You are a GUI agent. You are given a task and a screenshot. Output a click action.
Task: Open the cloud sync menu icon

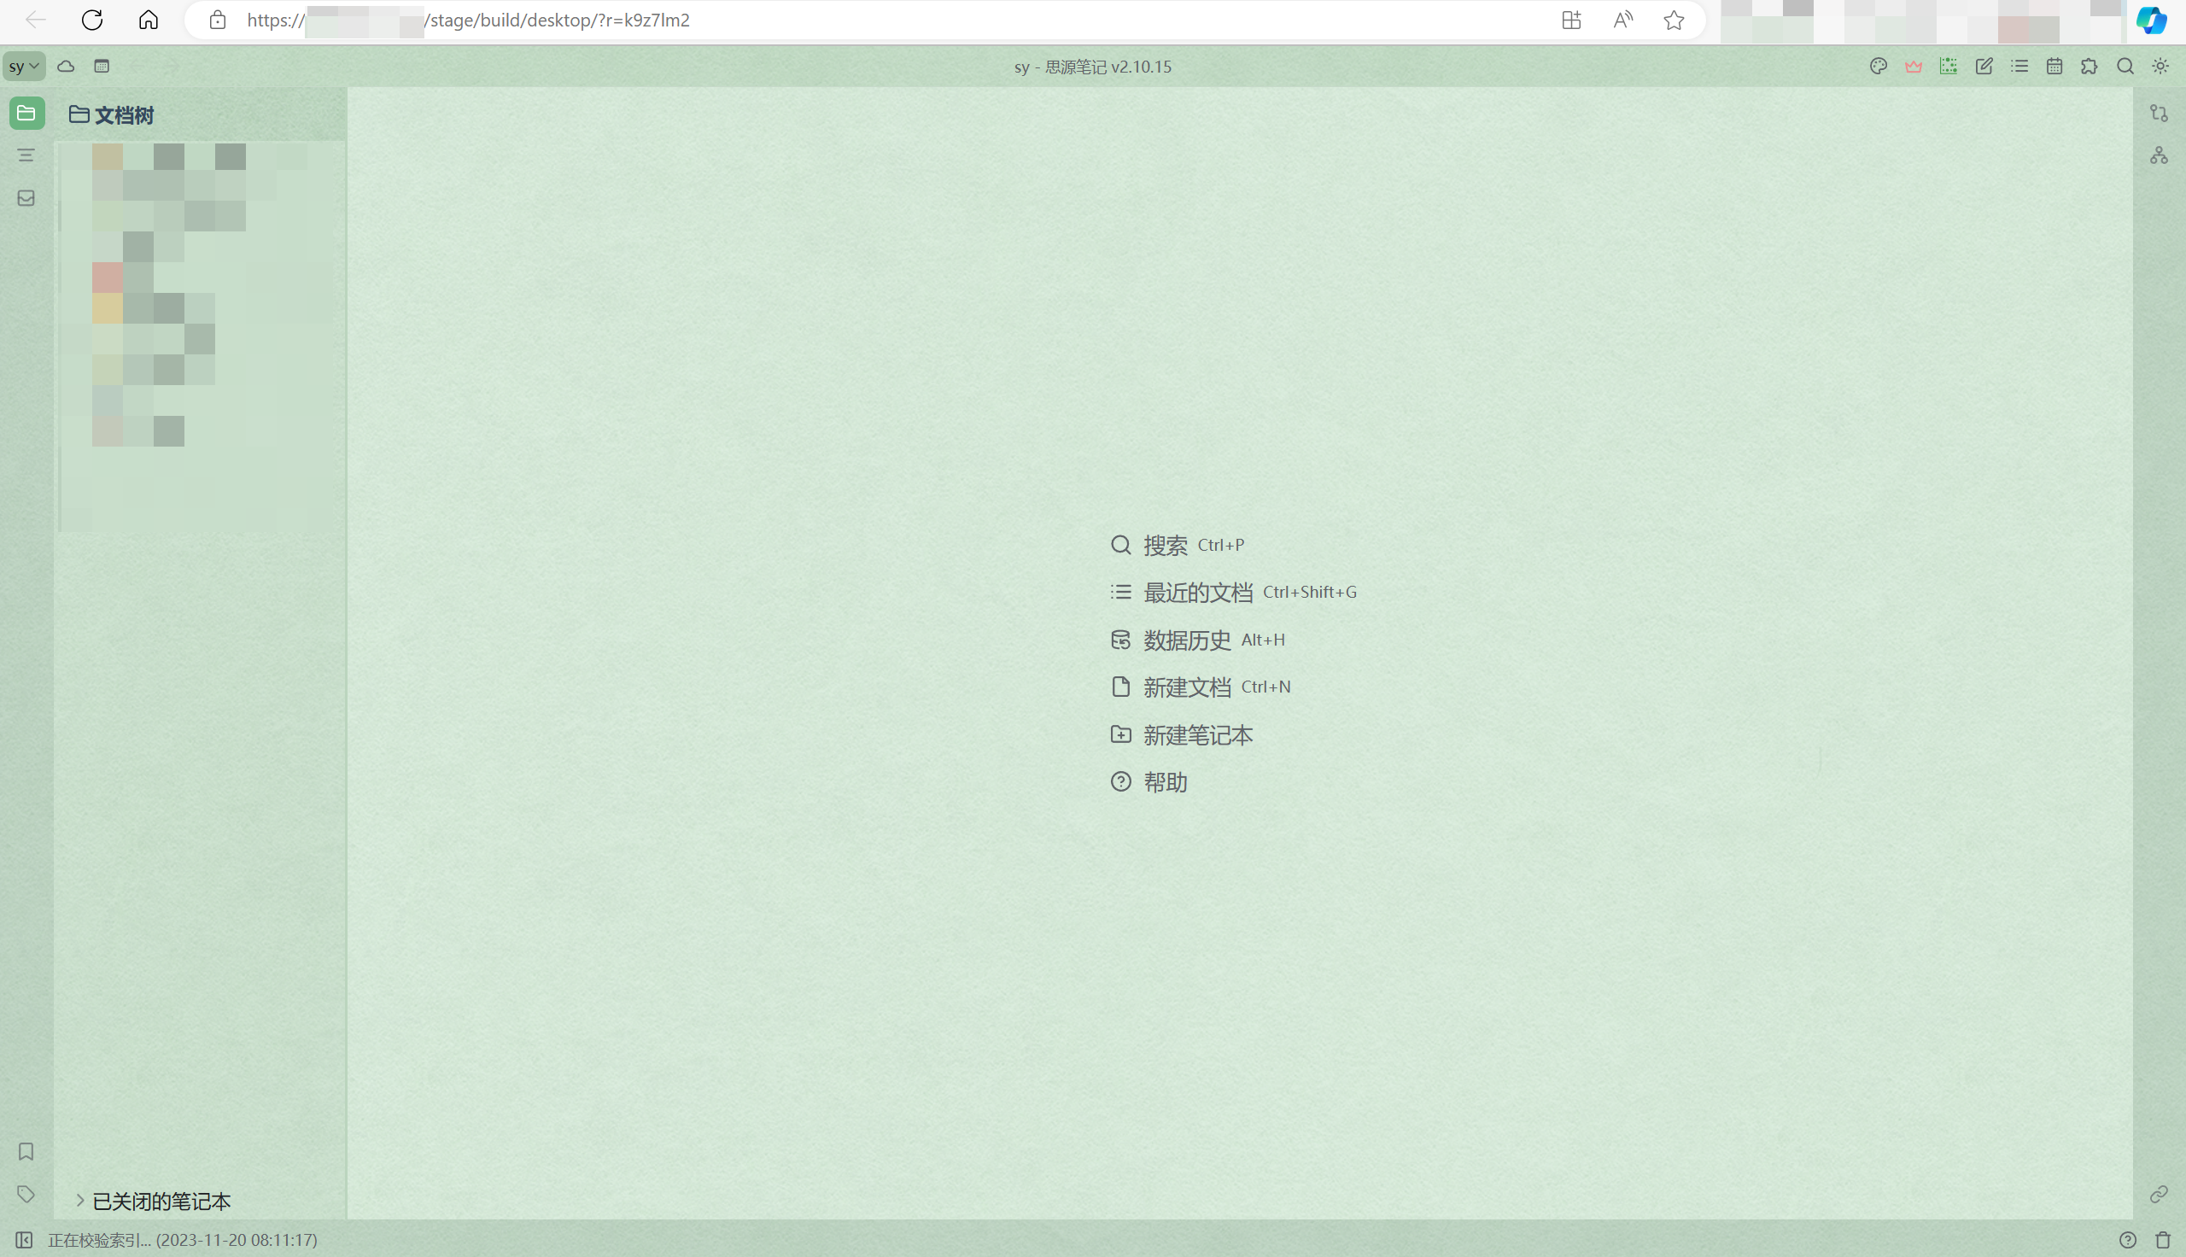66,67
